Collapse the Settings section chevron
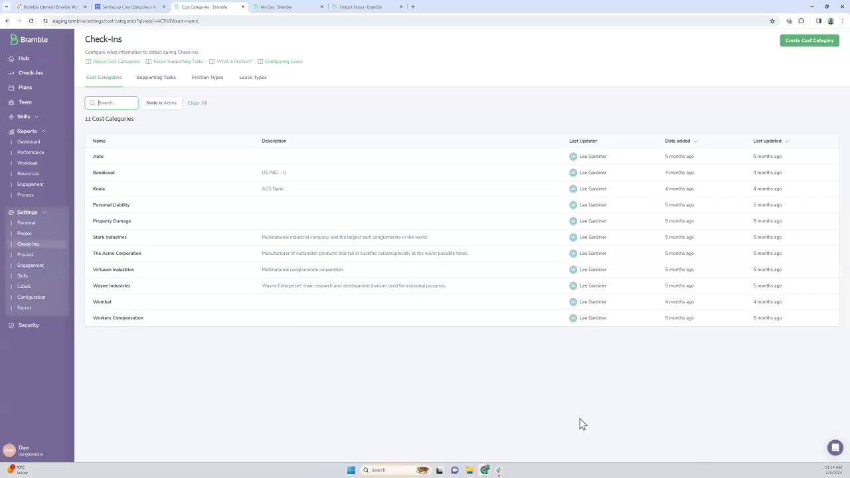The height and width of the screenshot is (478, 850). point(44,212)
